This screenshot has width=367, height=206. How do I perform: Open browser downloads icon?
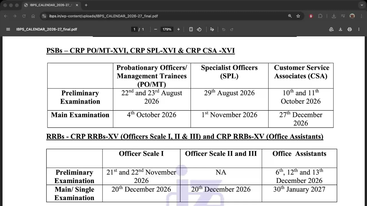[x=334, y=16]
